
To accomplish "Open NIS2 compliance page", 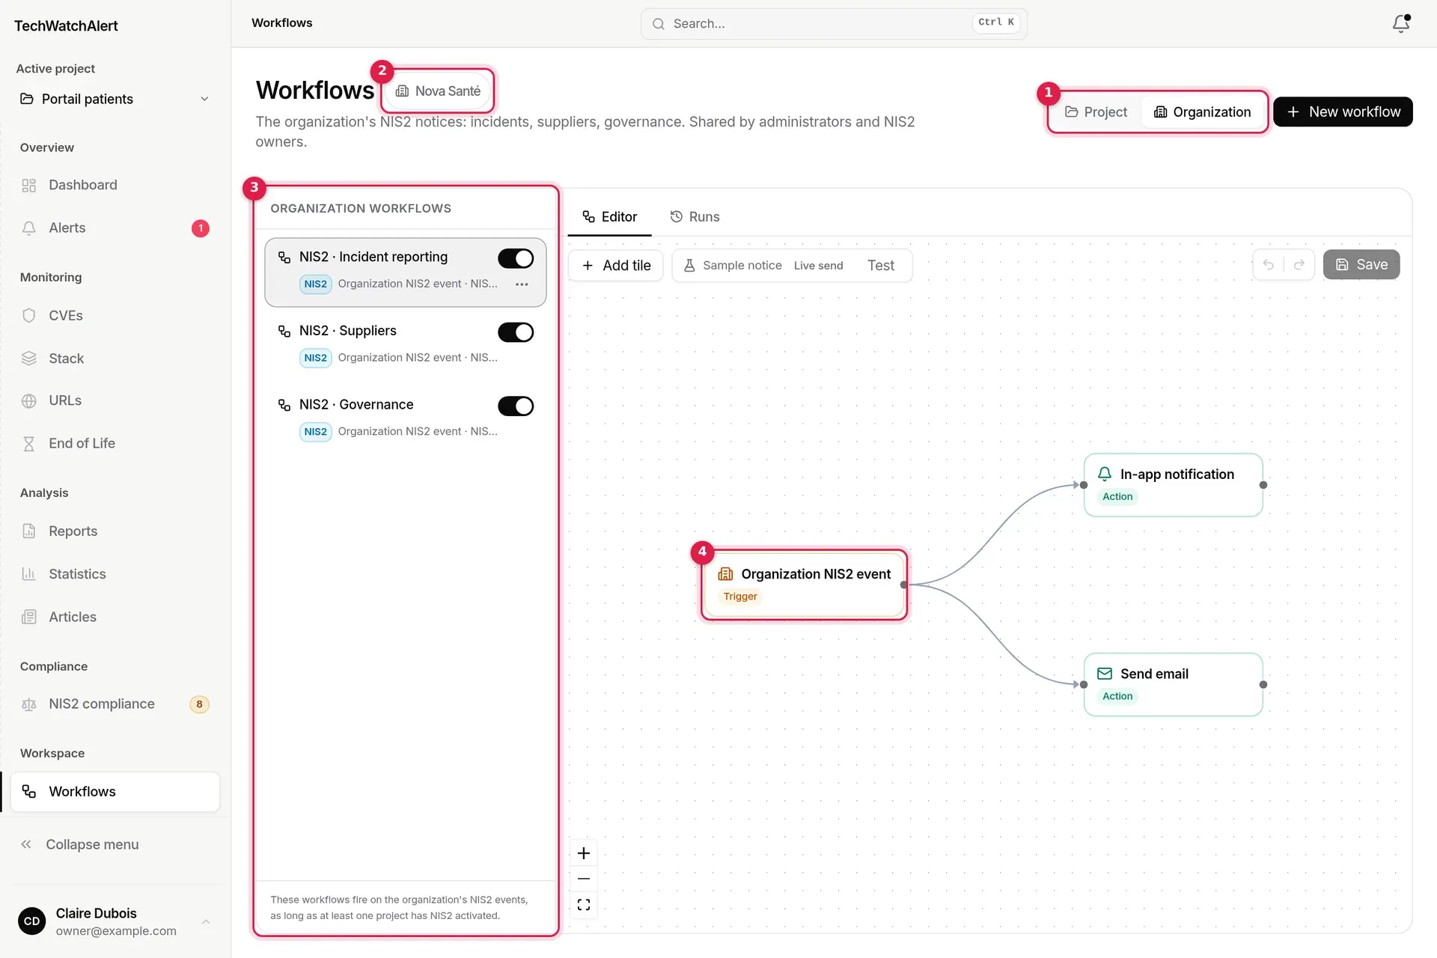I will (x=115, y=704).
